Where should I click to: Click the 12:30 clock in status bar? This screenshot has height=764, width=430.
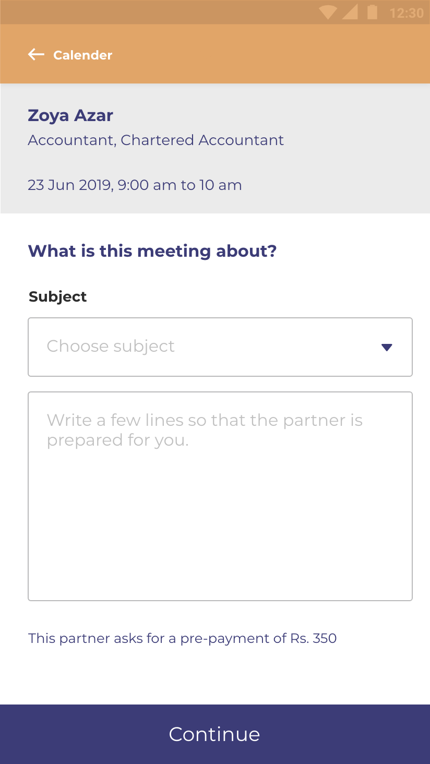[407, 13]
